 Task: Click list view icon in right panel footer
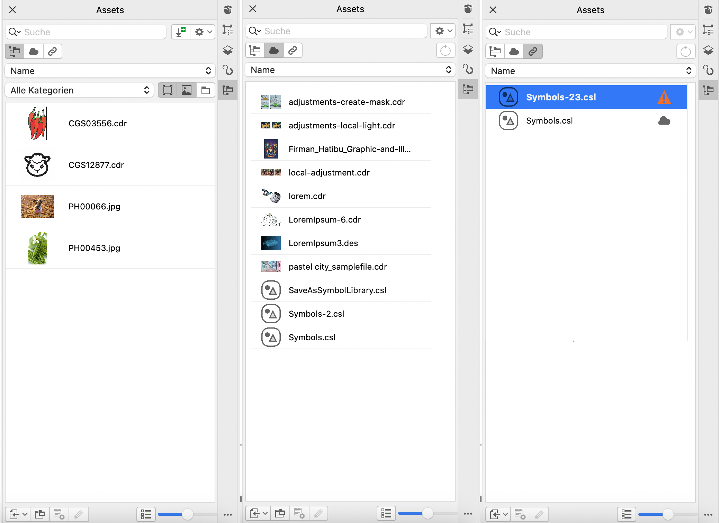(x=626, y=514)
